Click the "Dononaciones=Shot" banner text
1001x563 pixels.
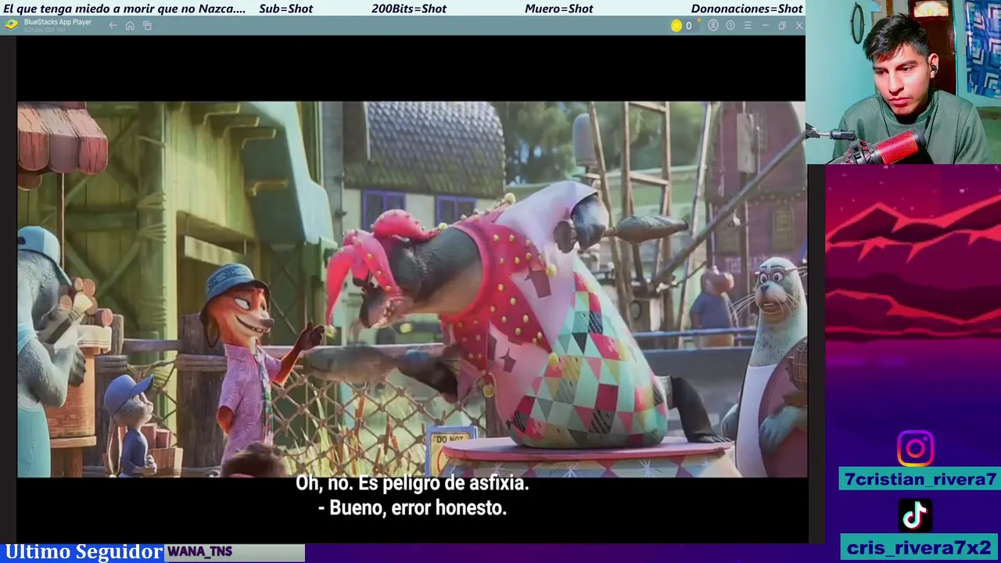747,9
